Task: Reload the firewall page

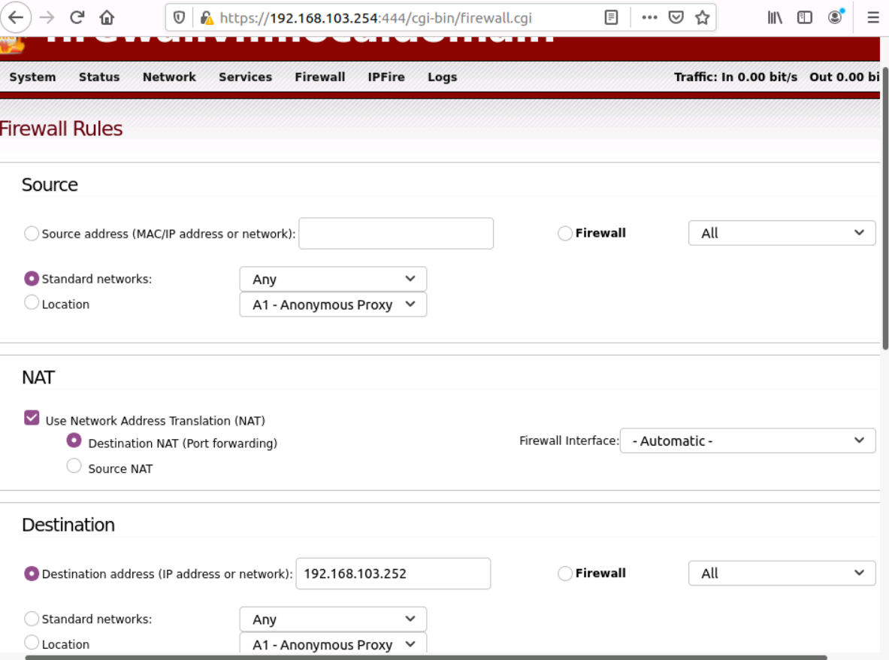Action: pos(77,17)
